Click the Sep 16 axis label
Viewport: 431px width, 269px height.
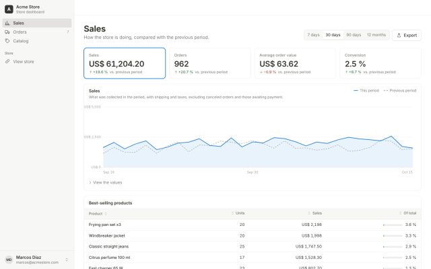click(108, 172)
